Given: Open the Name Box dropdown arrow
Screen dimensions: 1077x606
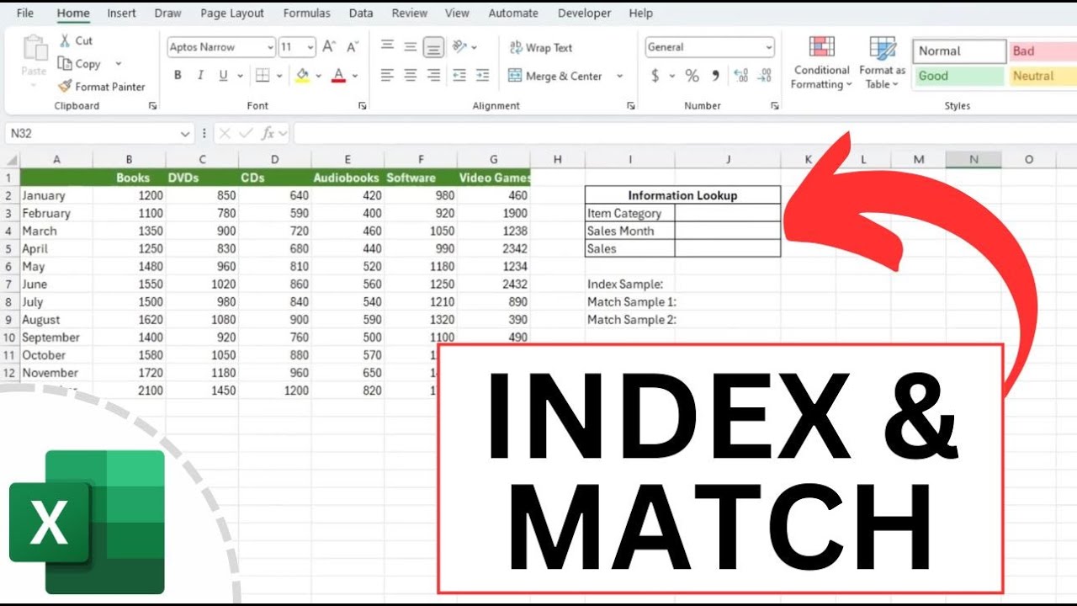Looking at the screenshot, I should pyautogui.click(x=185, y=133).
